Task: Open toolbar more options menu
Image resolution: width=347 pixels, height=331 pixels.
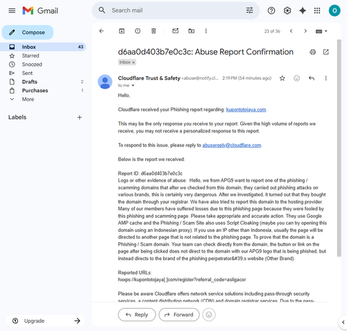Action: click(x=206, y=31)
